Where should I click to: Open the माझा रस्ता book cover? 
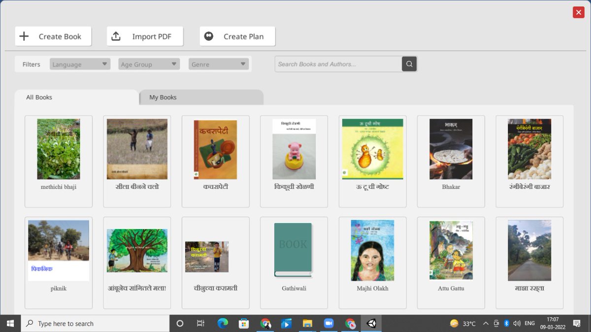tap(529, 250)
